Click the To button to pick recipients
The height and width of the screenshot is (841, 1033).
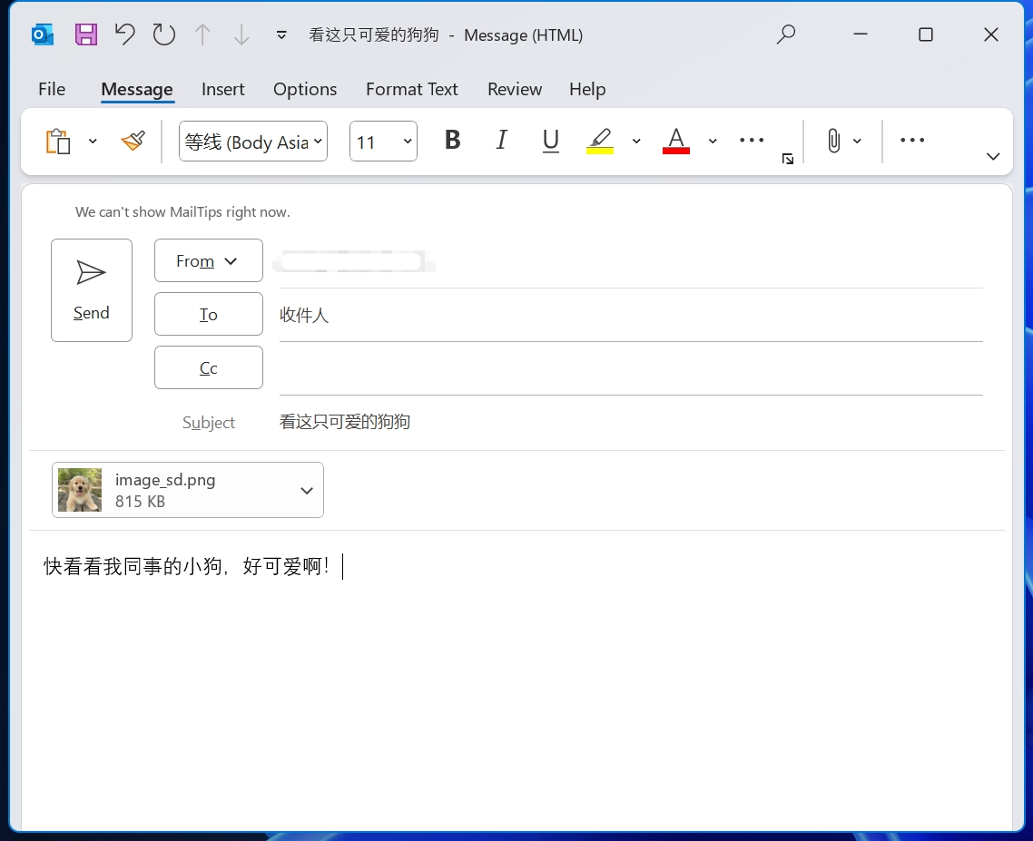[x=209, y=314]
